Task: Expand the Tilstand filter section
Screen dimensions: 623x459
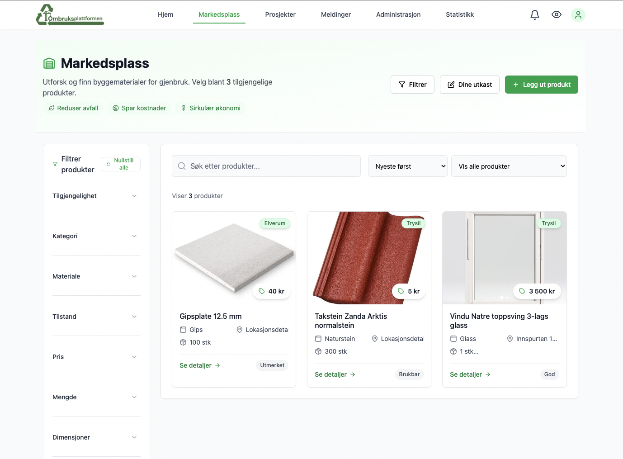Action: (x=96, y=317)
